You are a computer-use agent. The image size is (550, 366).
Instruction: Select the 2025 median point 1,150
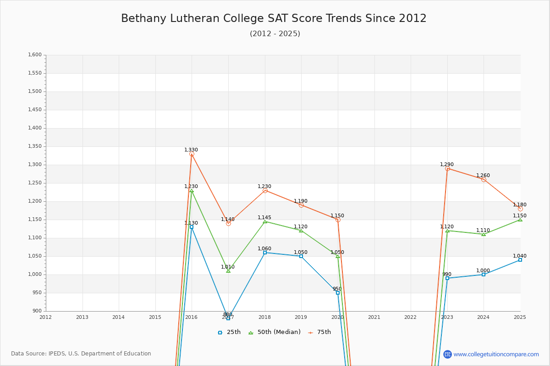pyautogui.click(x=520, y=220)
